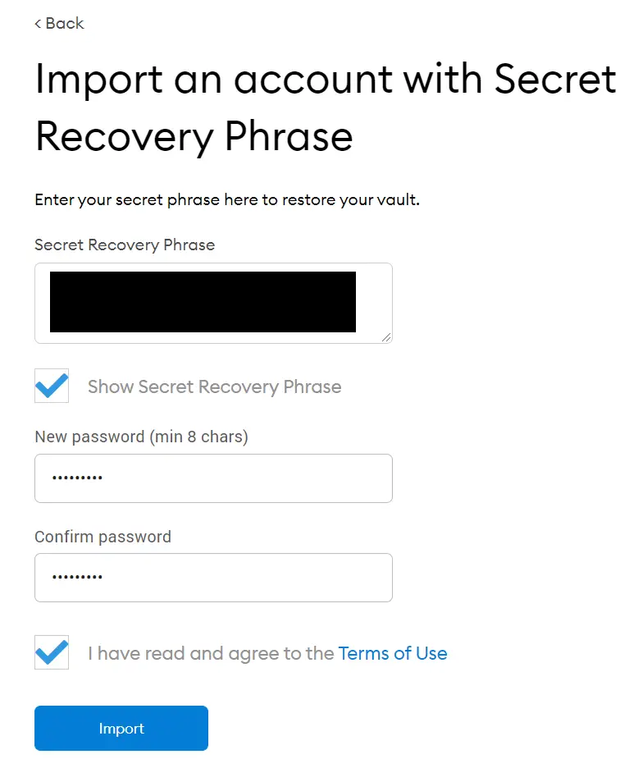
Task: Click the text area resize handle corner
Action: coord(386,337)
